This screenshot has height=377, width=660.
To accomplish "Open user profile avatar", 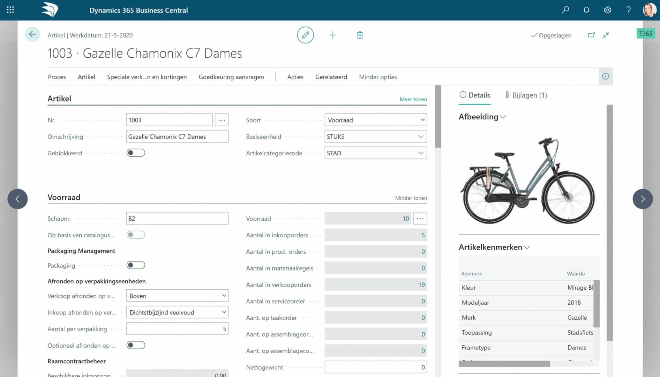I will click(x=649, y=10).
